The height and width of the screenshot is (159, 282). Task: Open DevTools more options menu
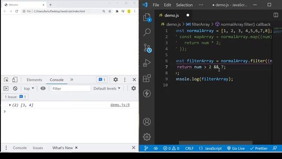(x=125, y=79)
